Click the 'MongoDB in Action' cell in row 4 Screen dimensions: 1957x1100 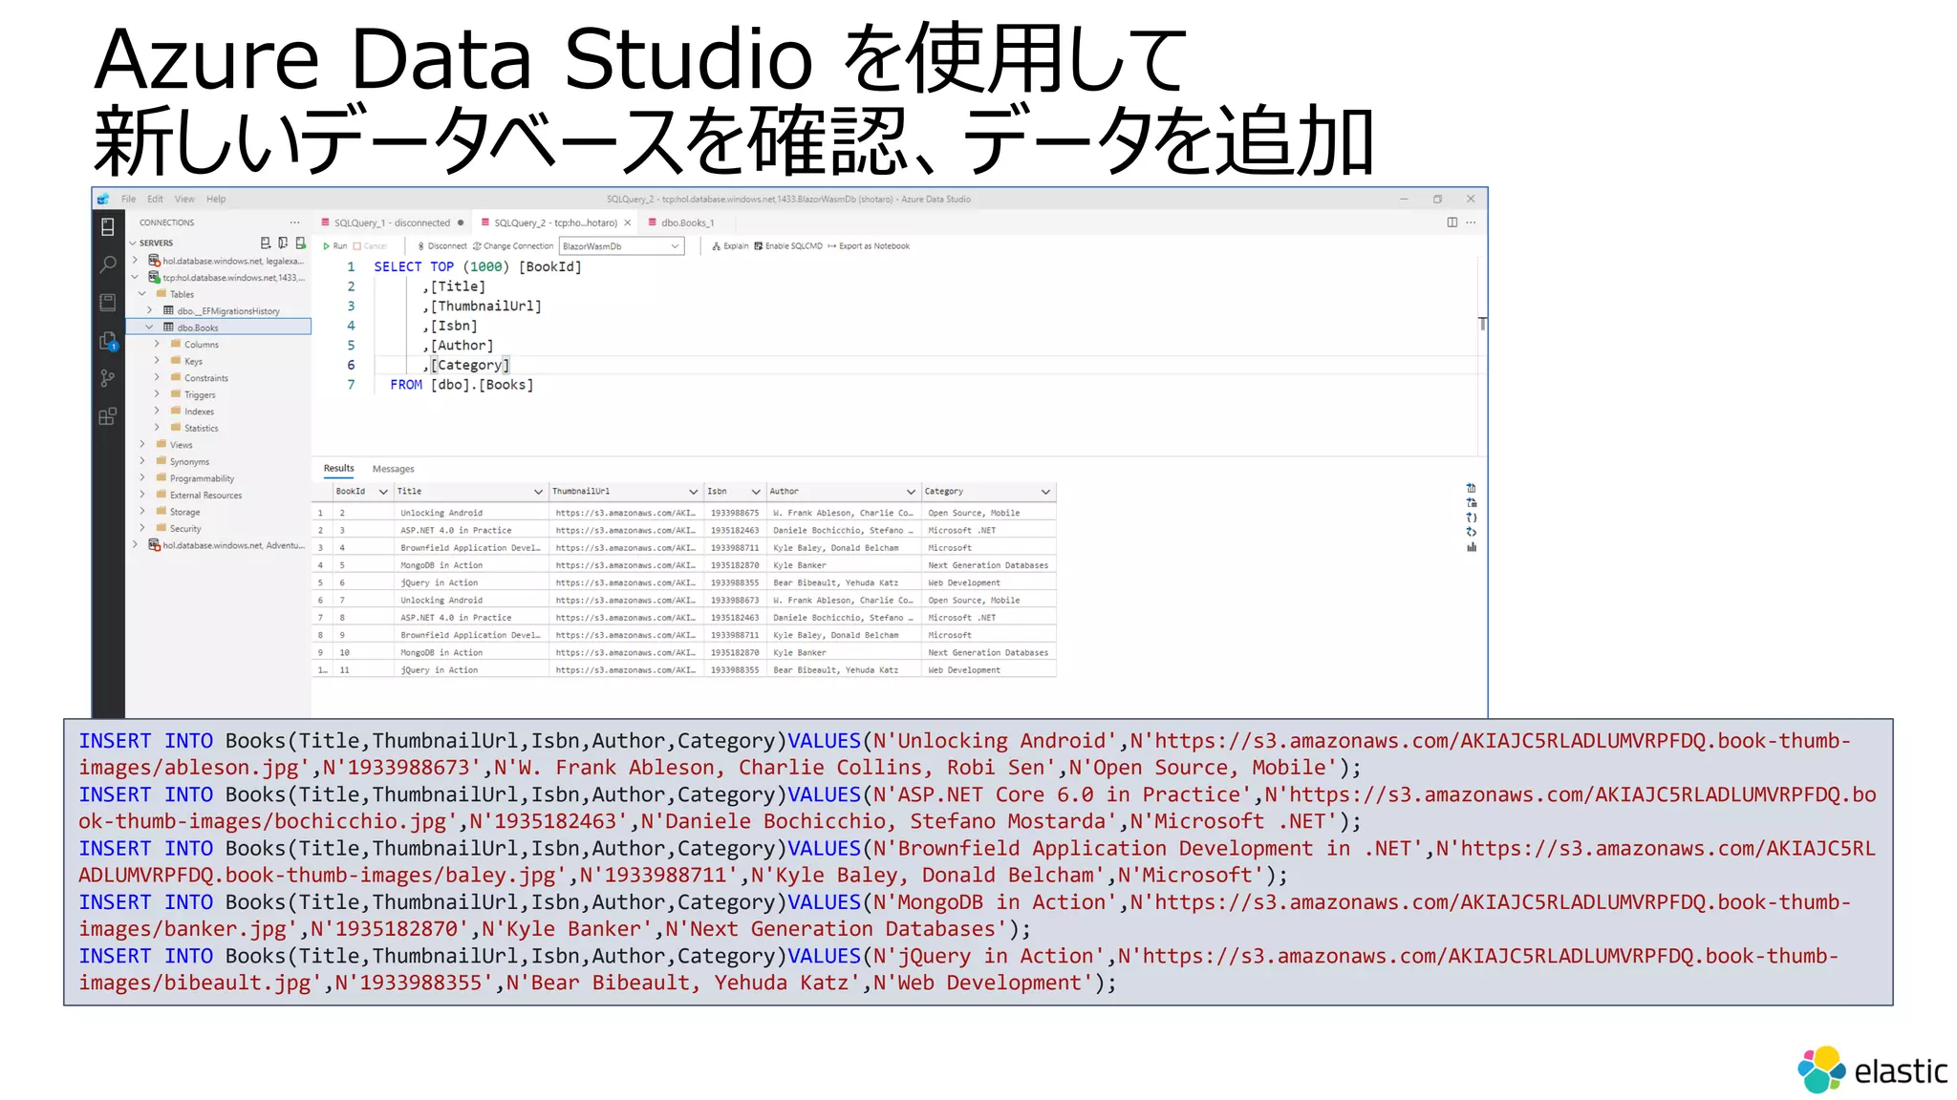click(x=472, y=565)
